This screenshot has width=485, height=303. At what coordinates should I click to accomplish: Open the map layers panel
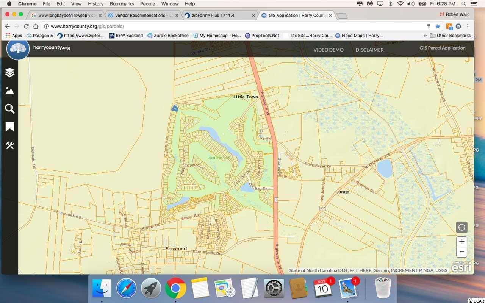pos(10,72)
